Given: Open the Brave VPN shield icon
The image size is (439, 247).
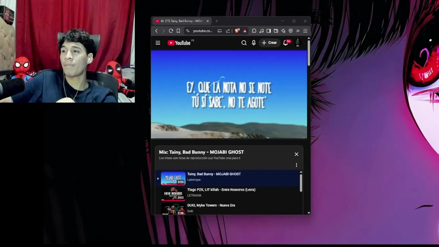Looking at the screenshot, I should pyautogui.click(x=290, y=31).
